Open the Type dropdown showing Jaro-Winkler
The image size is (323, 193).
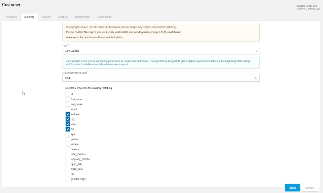pyautogui.click(x=161, y=51)
